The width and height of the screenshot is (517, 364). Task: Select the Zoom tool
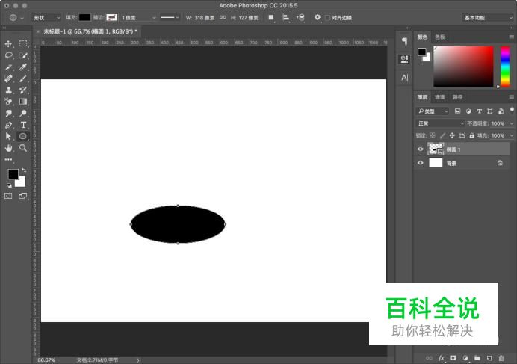click(x=23, y=148)
